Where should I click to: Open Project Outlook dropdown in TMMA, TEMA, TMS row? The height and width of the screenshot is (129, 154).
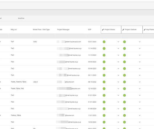click(140, 89)
